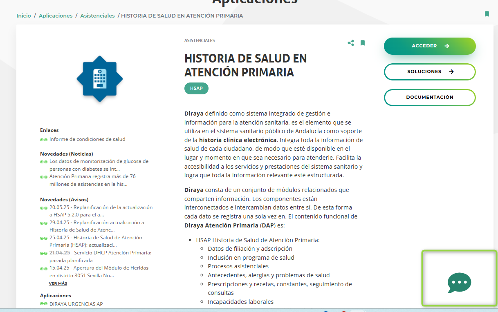Click the ACCEDER button

click(430, 46)
